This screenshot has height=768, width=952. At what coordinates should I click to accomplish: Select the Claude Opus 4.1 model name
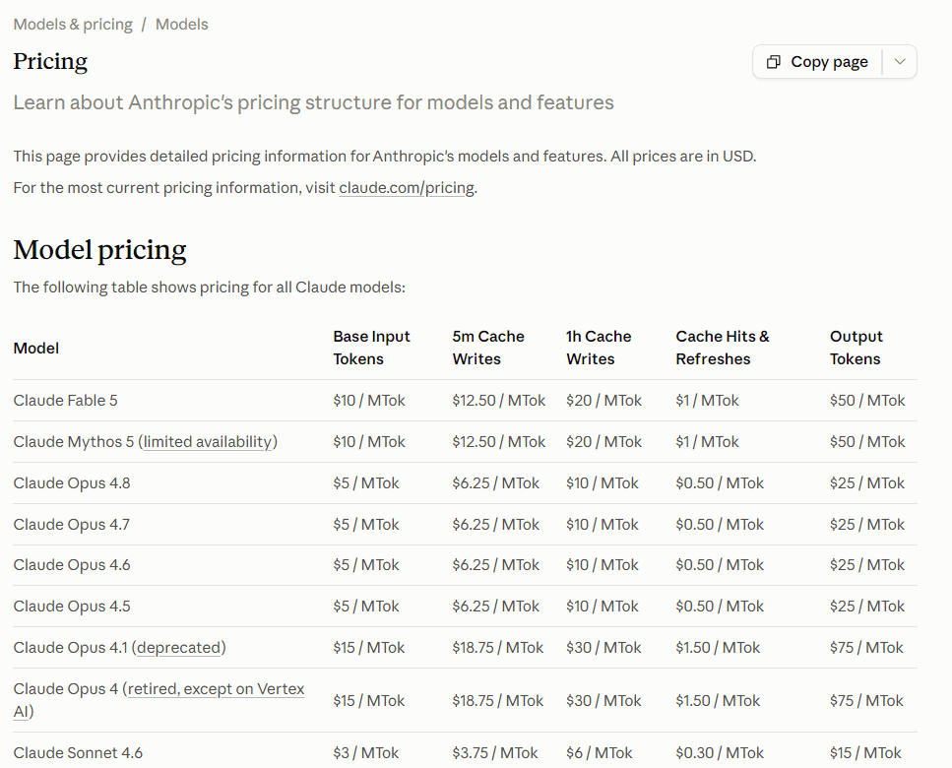coord(71,648)
